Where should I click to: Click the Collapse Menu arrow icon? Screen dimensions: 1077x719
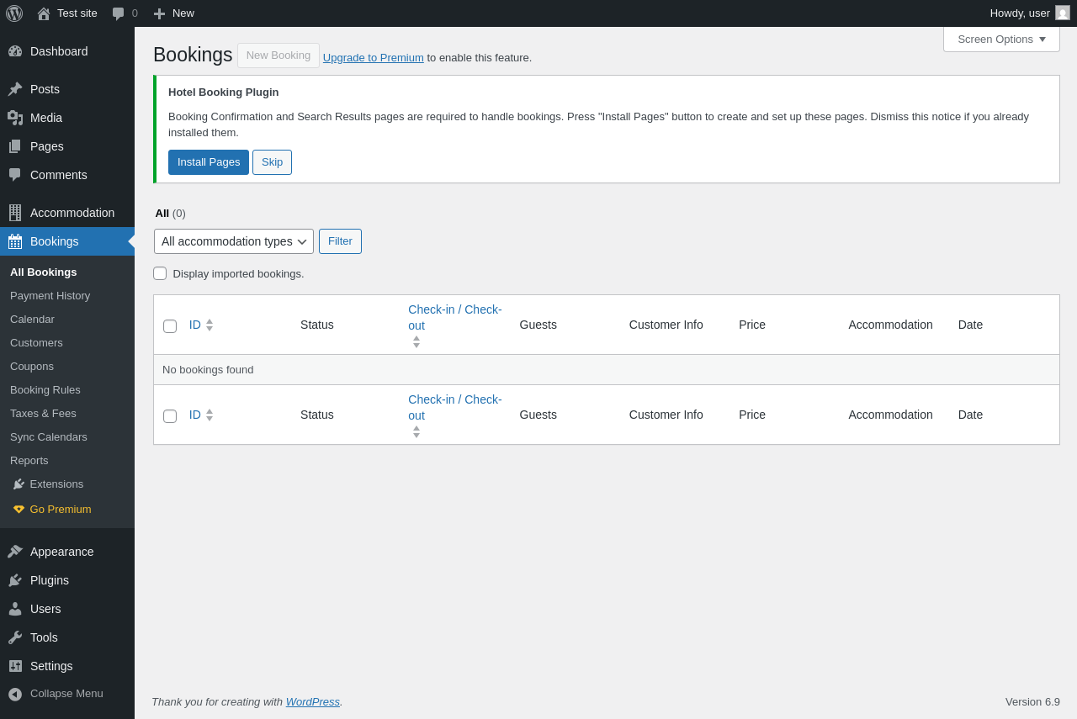15,694
